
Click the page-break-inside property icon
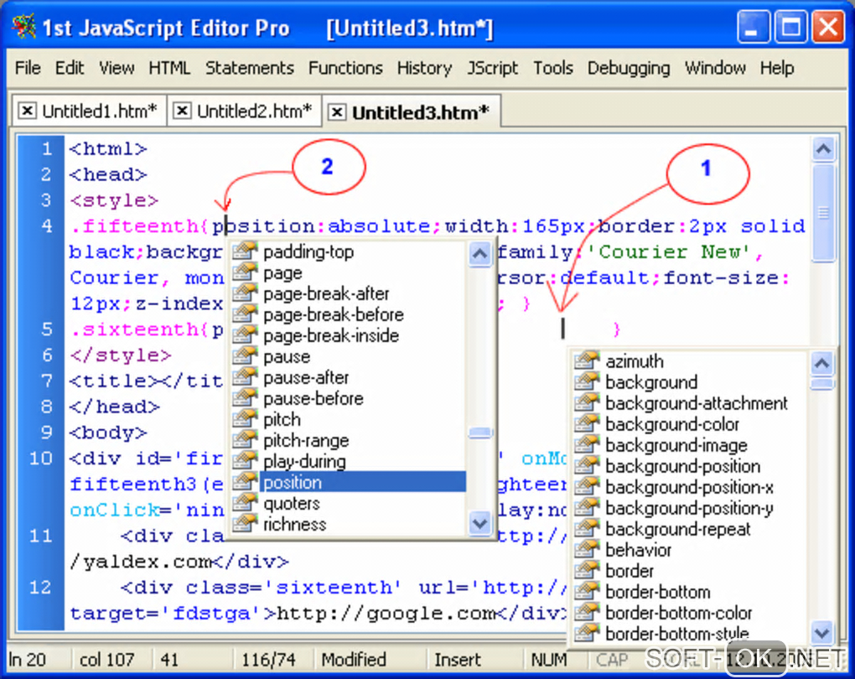click(x=245, y=334)
